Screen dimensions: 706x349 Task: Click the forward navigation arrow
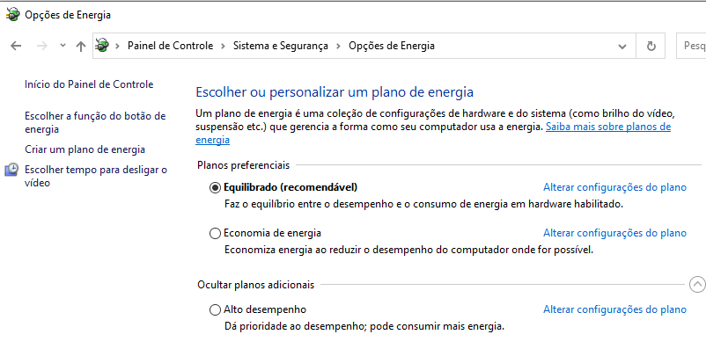[42, 46]
